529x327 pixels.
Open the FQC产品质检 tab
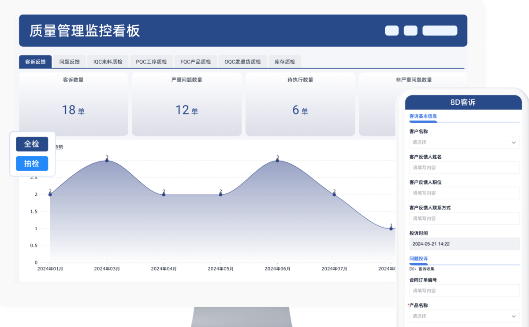196,62
